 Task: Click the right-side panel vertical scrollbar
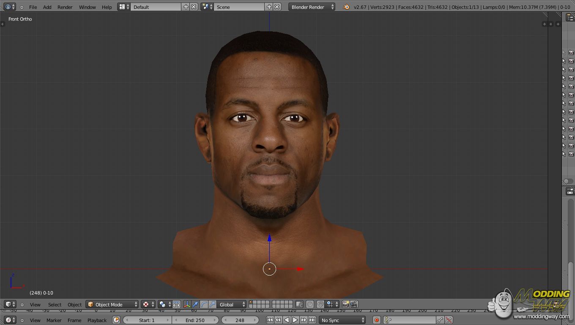(570, 275)
